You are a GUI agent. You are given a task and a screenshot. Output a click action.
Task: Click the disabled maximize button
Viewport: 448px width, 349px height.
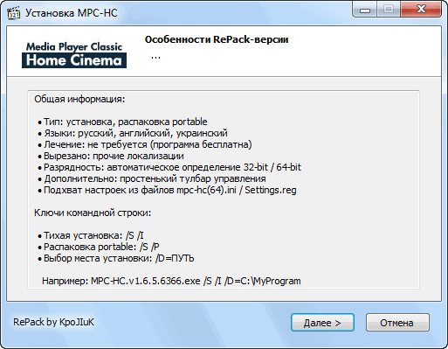click(389, 10)
